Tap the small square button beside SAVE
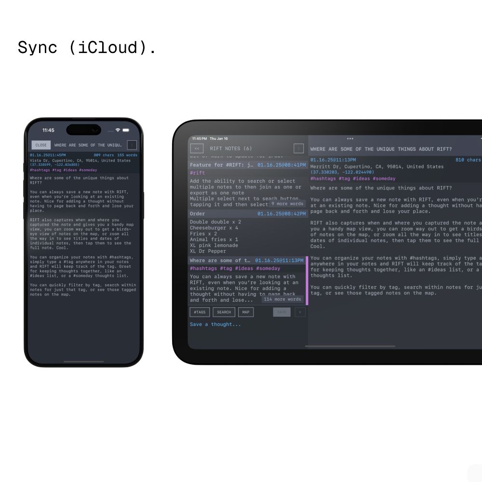 pyautogui.click(x=300, y=312)
